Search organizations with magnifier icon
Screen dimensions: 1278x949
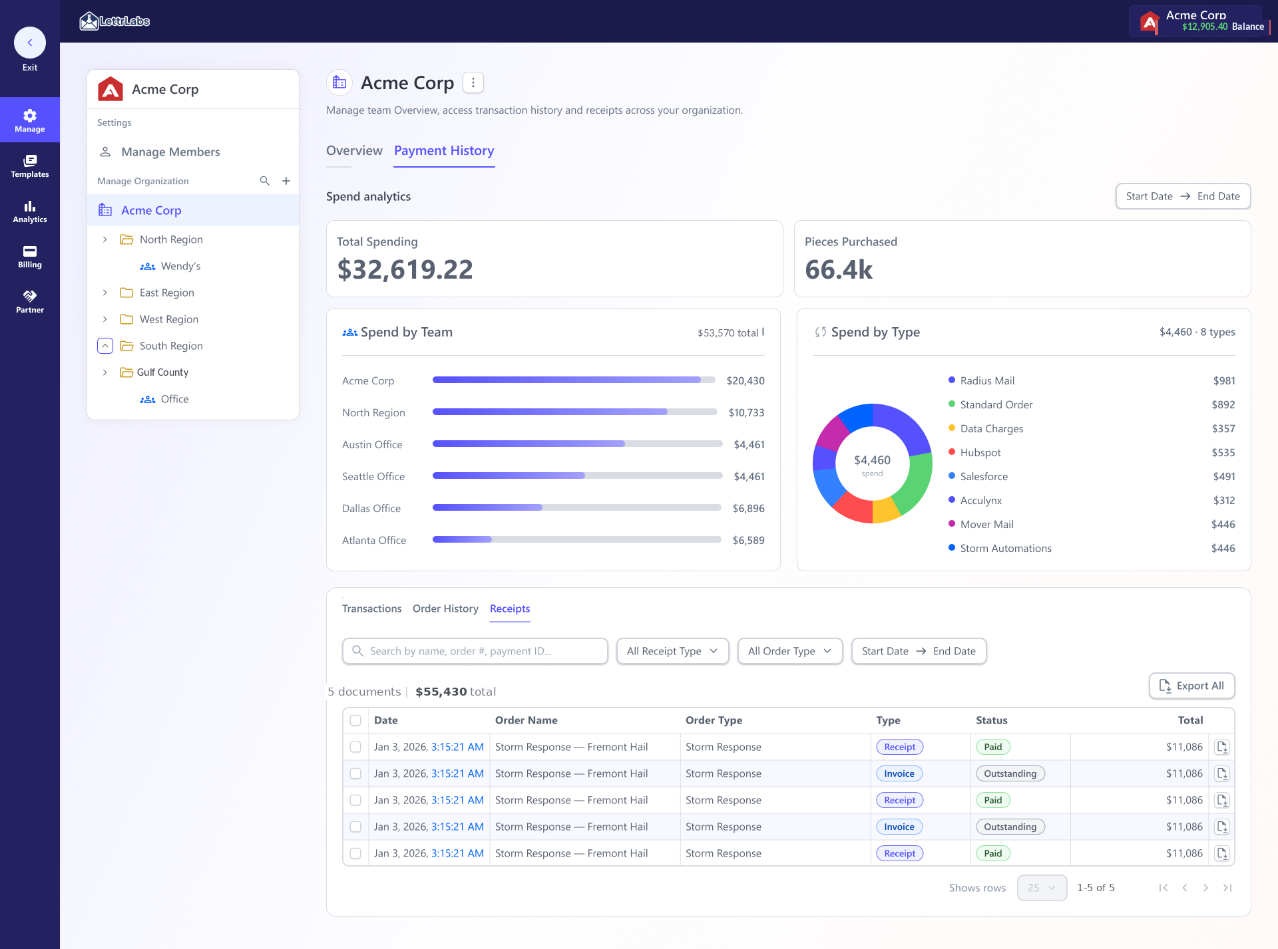264,181
